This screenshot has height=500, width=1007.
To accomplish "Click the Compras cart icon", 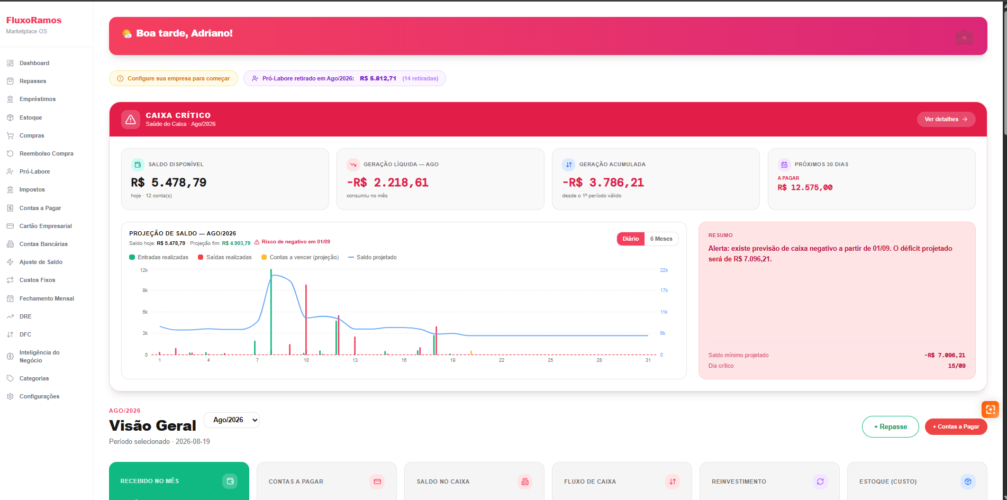I will [10, 135].
